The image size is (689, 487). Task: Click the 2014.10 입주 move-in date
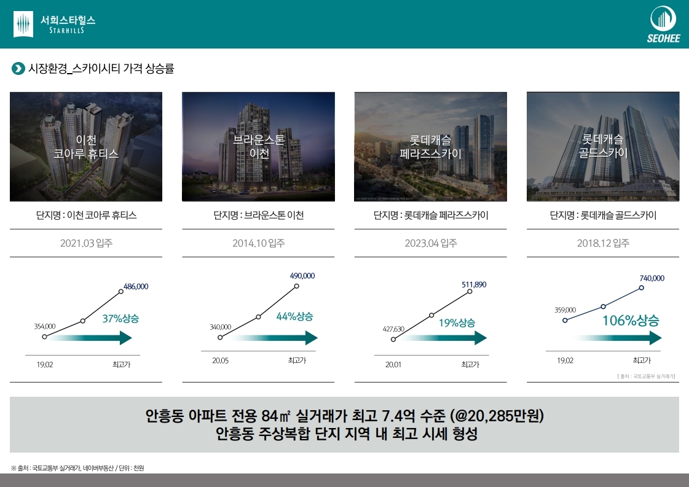pyautogui.click(x=258, y=243)
